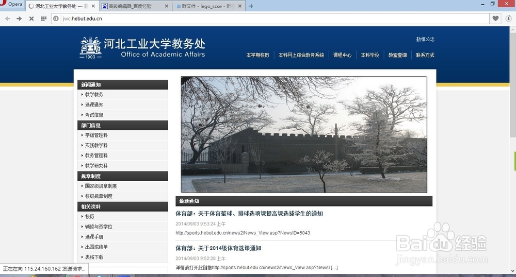Bookmark page with the heart icon
Image resolution: width=516 pixels, height=277 pixels.
pyautogui.click(x=495, y=19)
